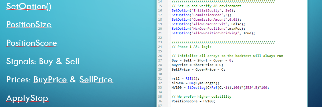Click the 'Buy = Sell = Short = Cover = 0;' line
The width and height of the screenshot is (322, 107).
202,60
